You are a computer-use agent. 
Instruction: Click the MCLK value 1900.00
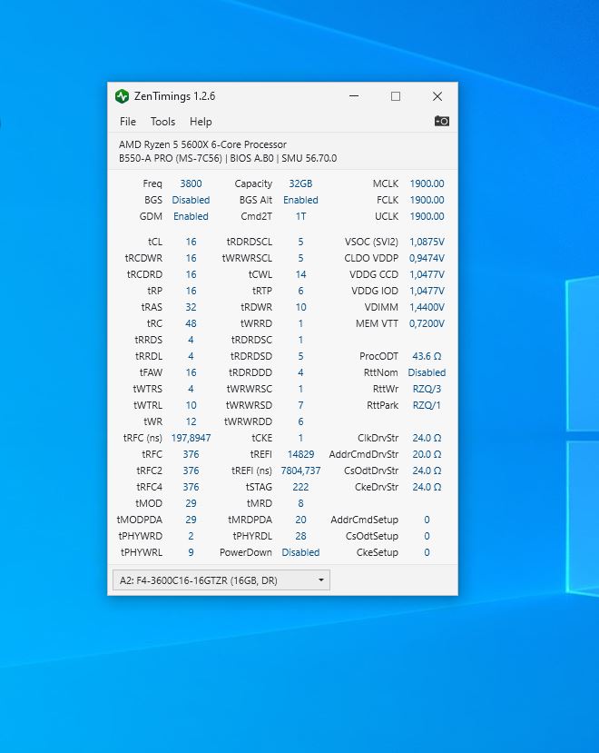click(427, 183)
